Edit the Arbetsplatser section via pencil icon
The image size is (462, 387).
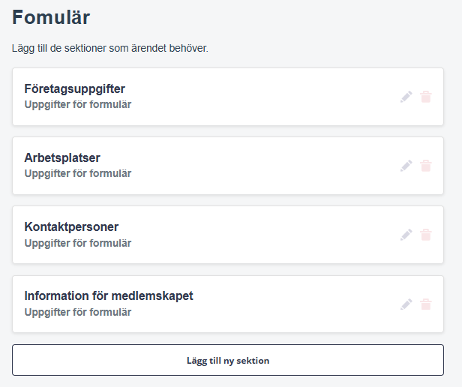(x=406, y=166)
